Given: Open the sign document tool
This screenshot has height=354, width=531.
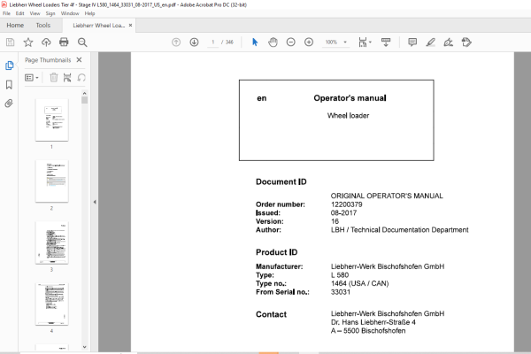Looking at the screenshot, I should coord(449,42).
